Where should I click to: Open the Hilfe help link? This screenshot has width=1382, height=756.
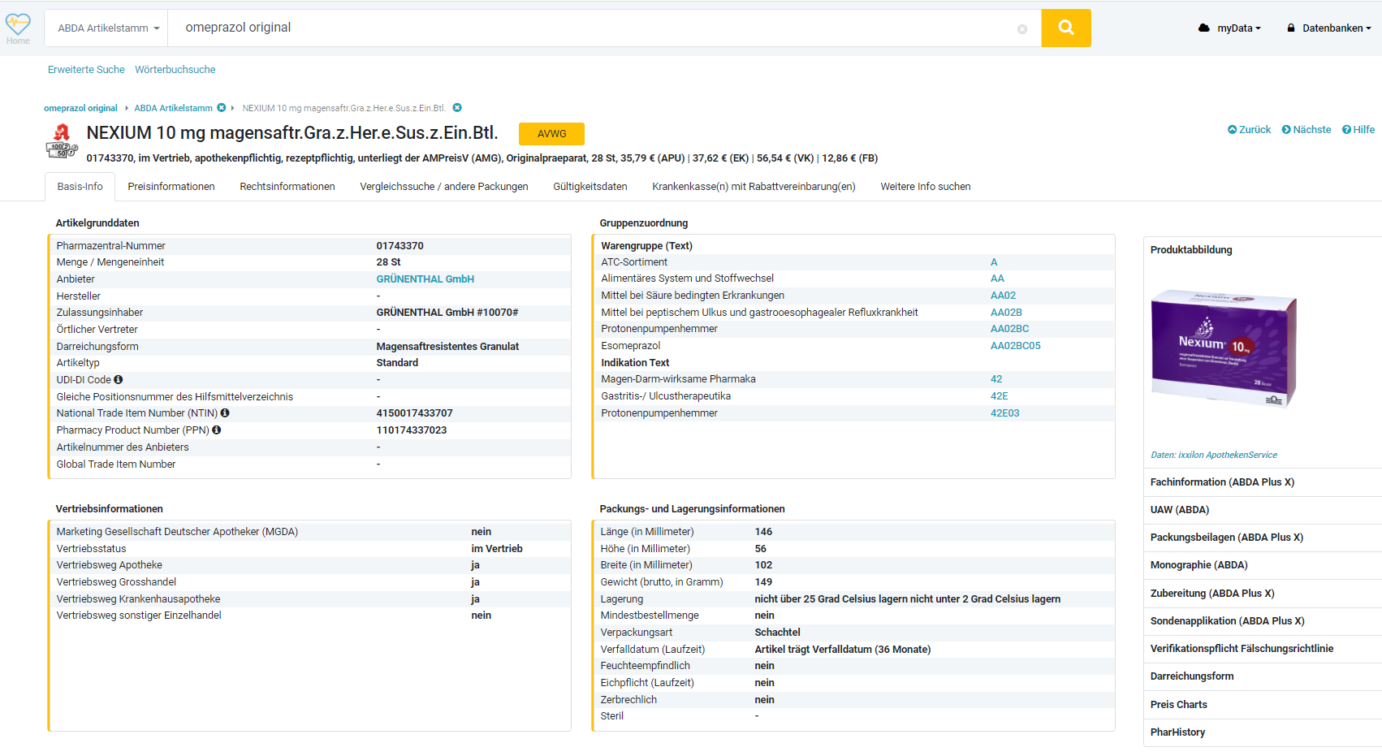click(x=1358, y=130)
